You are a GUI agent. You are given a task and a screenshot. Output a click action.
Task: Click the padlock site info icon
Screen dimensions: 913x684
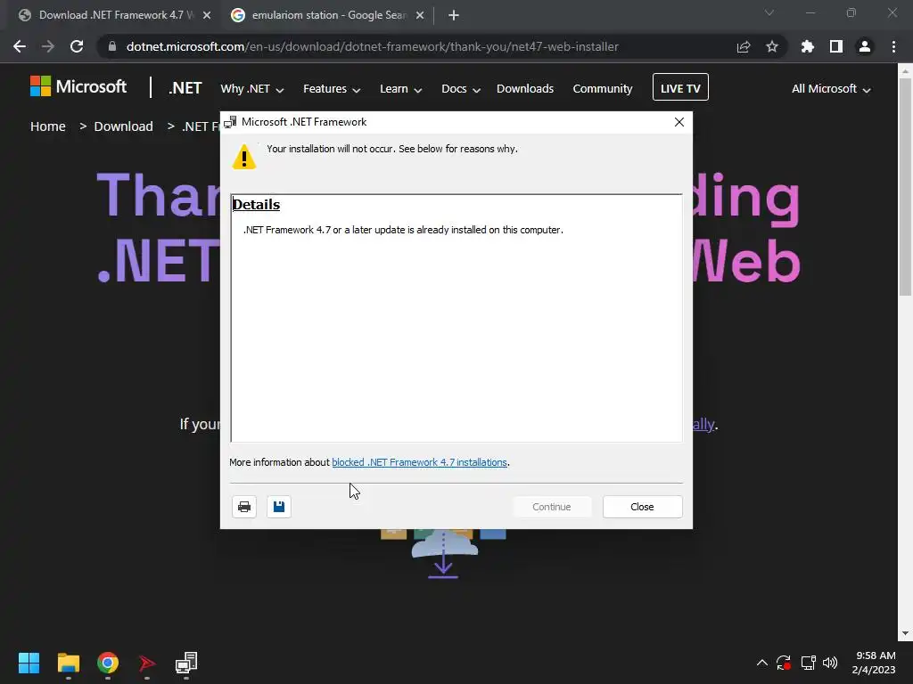[x=112, y=46]
